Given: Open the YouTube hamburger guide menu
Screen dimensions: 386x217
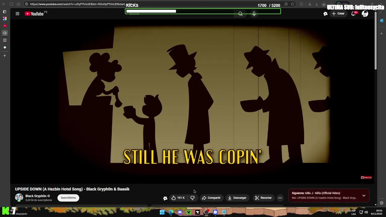Looking at the screenshot, I should pyautogui.click(x=17, y=14).
